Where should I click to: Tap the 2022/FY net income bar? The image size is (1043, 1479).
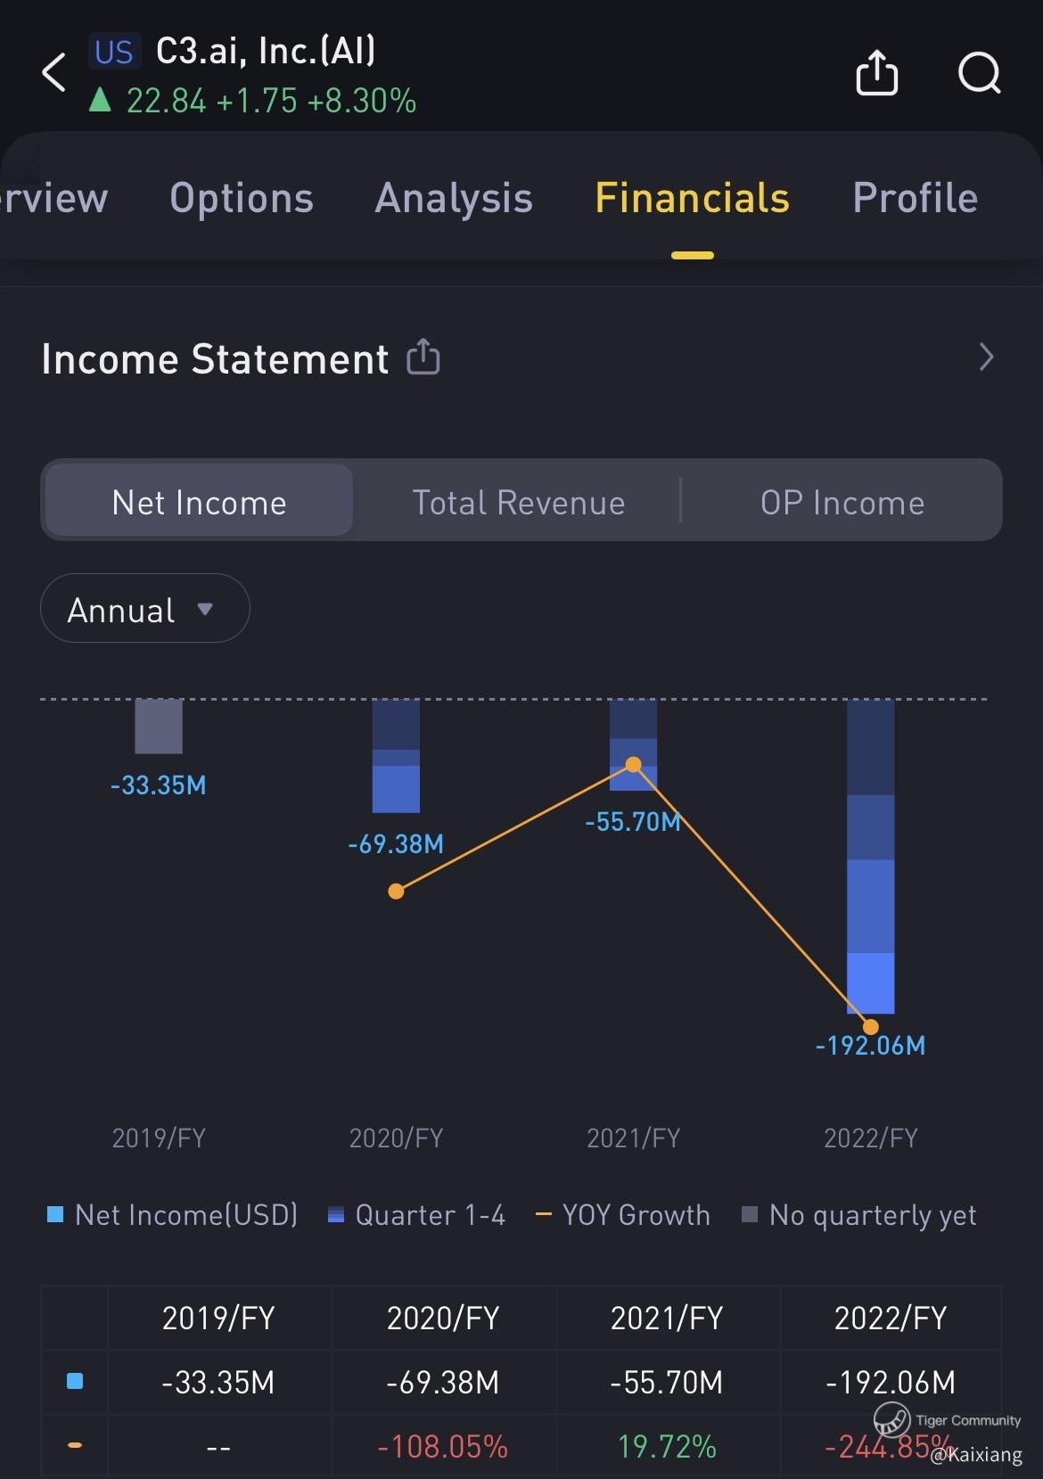(870, 856)
